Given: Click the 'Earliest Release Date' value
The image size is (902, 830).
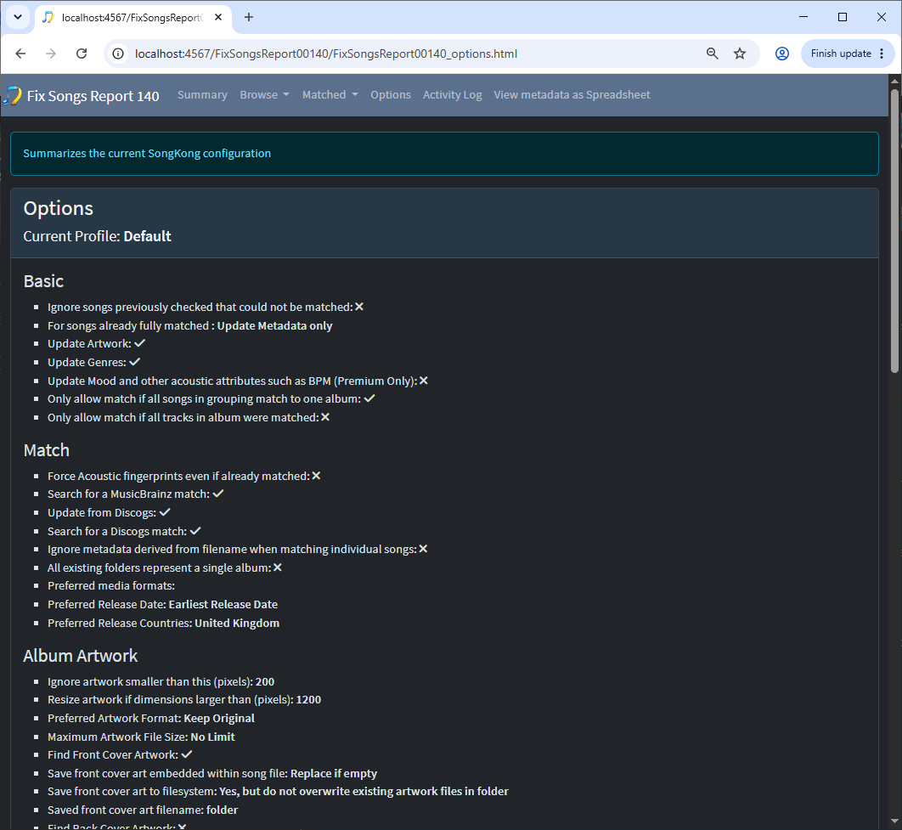Looking at the screenshot, I should [x=223, y=605].
